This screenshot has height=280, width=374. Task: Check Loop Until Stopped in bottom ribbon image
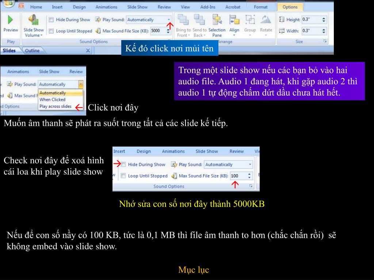[x=123, y=176]
